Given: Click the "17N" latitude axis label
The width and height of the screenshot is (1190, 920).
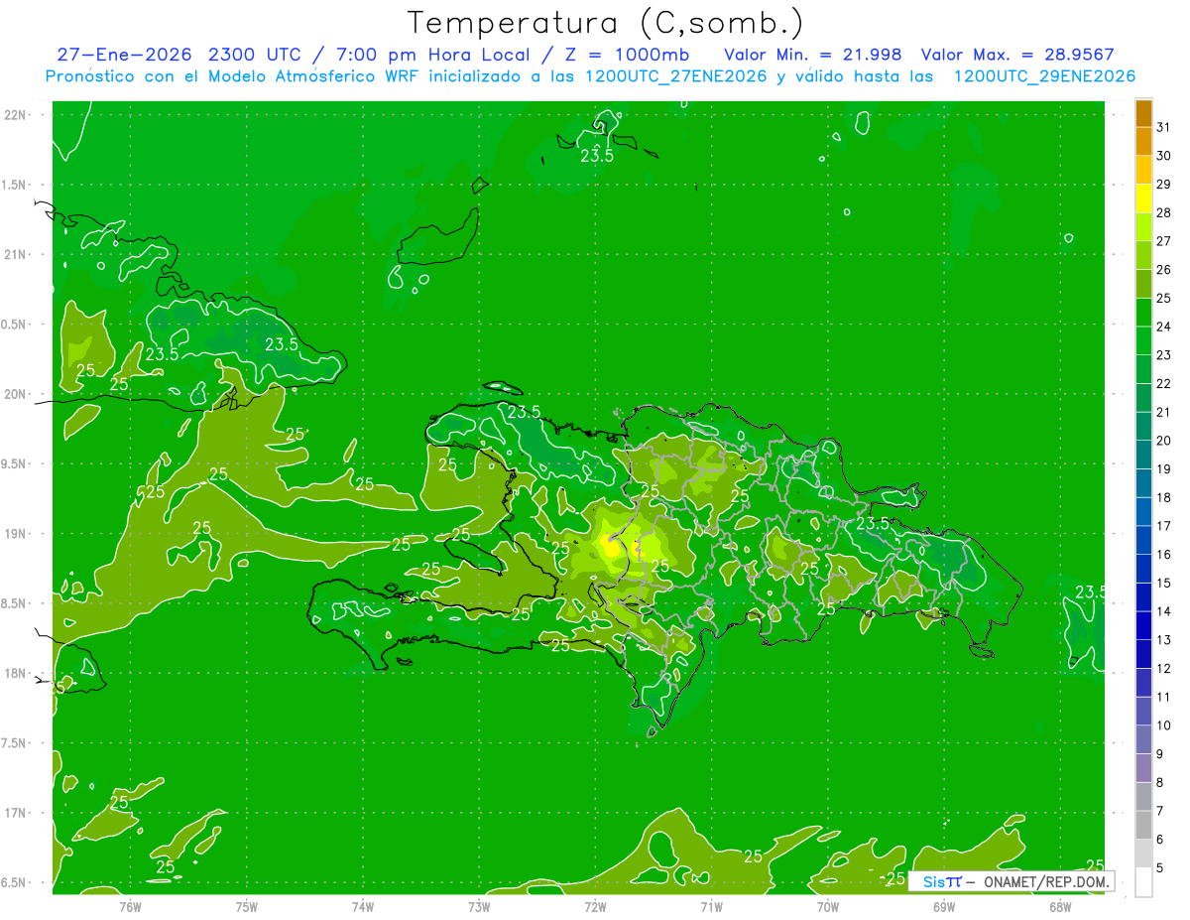Looking at the screenshot, I should [x=15, y=814].
